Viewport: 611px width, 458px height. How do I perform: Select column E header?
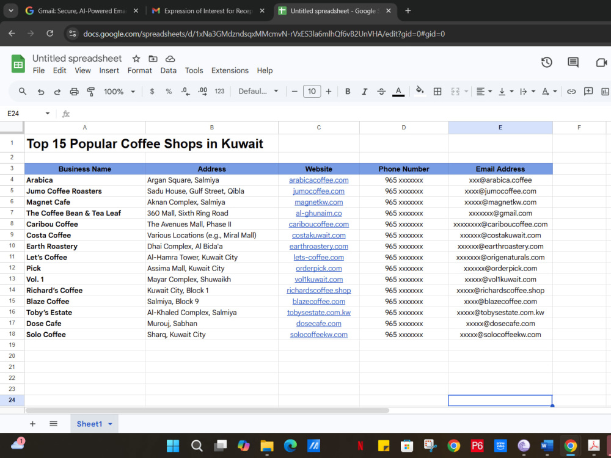click(x=500, y=128)
